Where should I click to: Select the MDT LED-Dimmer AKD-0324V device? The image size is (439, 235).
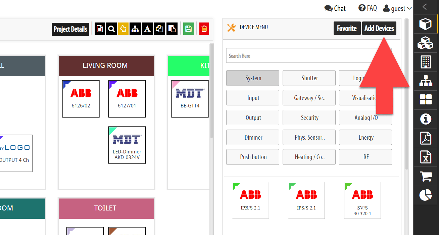127,145
